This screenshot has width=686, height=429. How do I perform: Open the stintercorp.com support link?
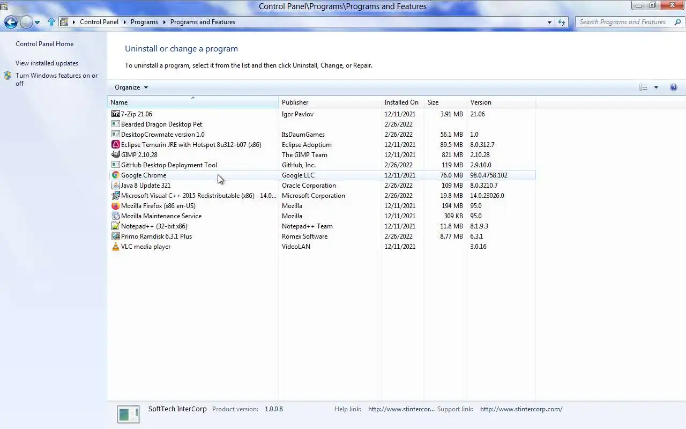[521, 409]
